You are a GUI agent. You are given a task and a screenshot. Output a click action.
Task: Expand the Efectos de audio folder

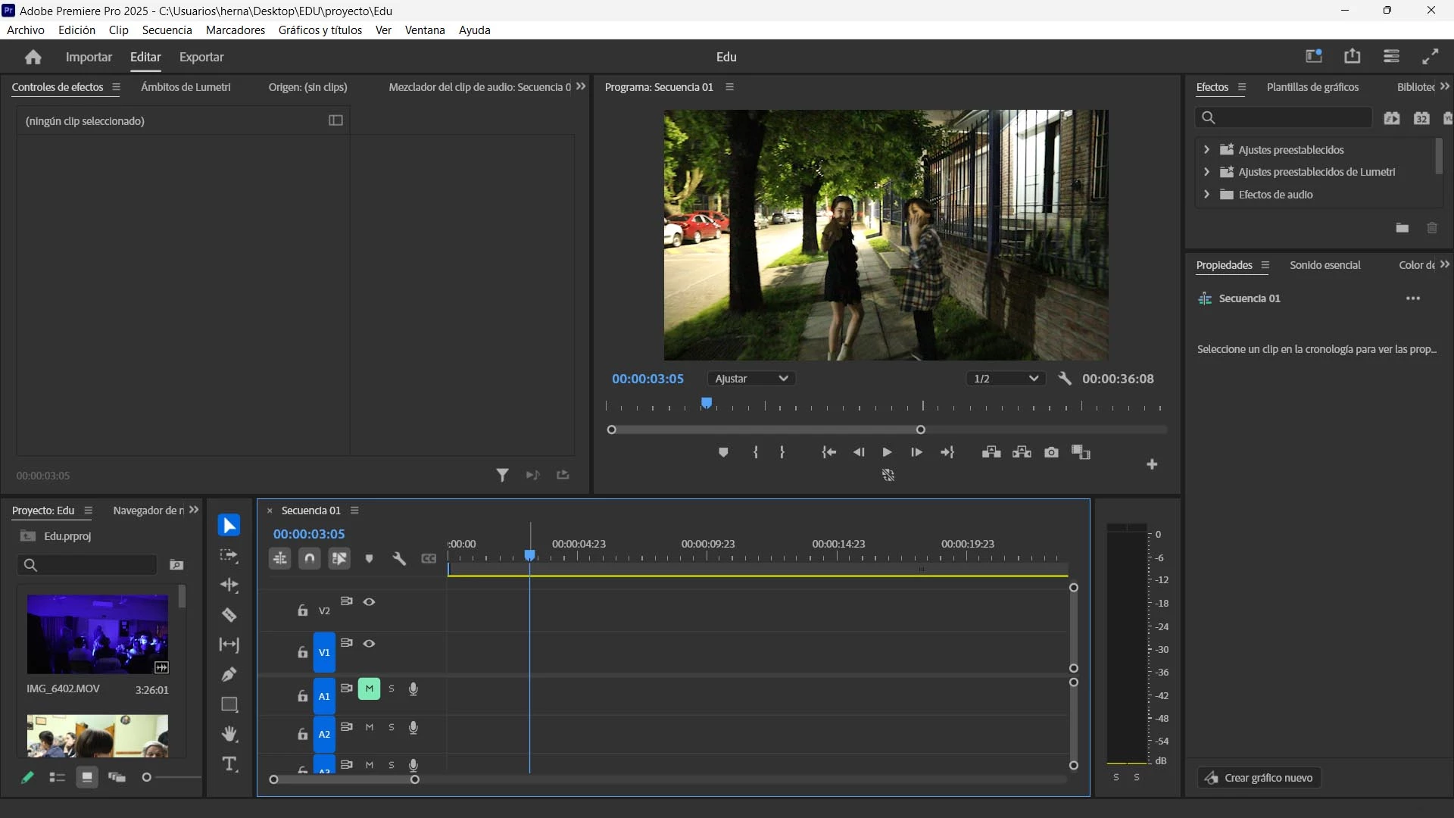1206,195
